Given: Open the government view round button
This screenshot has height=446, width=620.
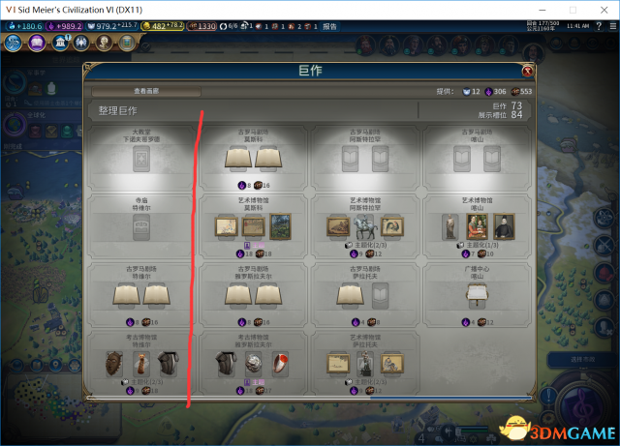Looking at the screenshot, I should click(x=60, y=43).
